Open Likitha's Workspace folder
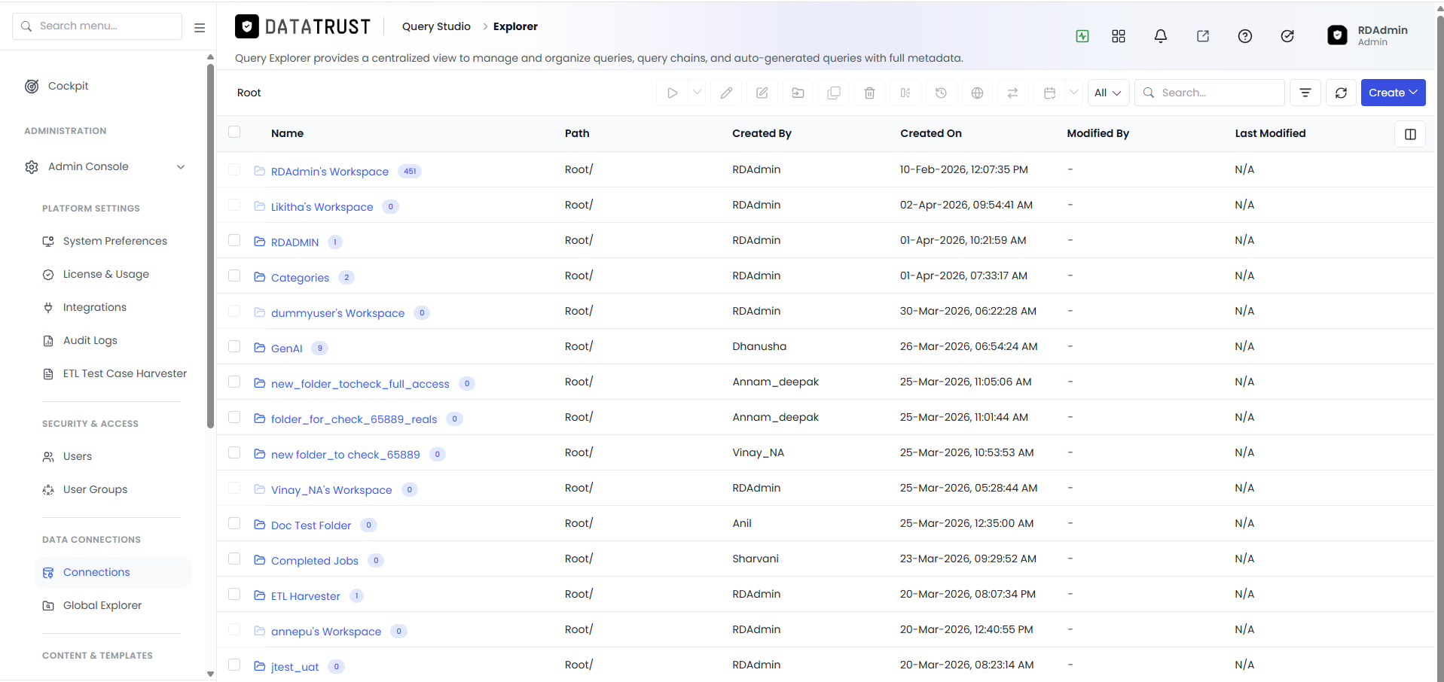Image resolution: width=1444 pixels, height=682 pixels. point(322,207)
